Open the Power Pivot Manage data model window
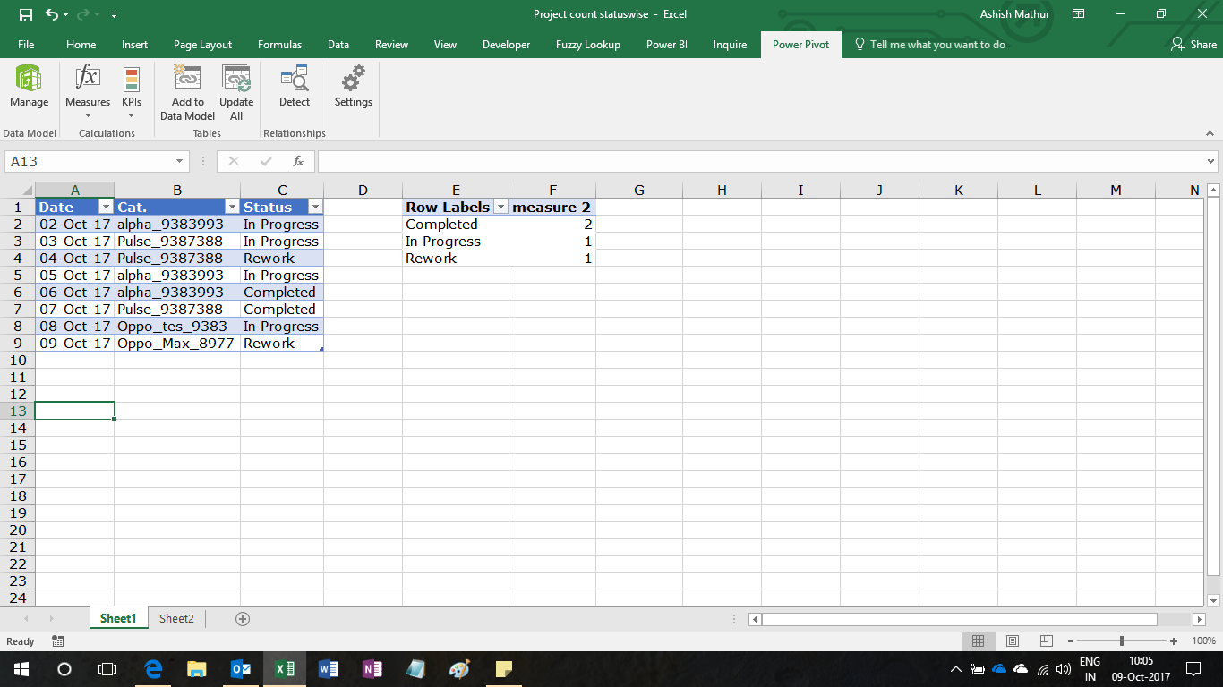Screen dimensions: 1223x687 click(29, 87)
